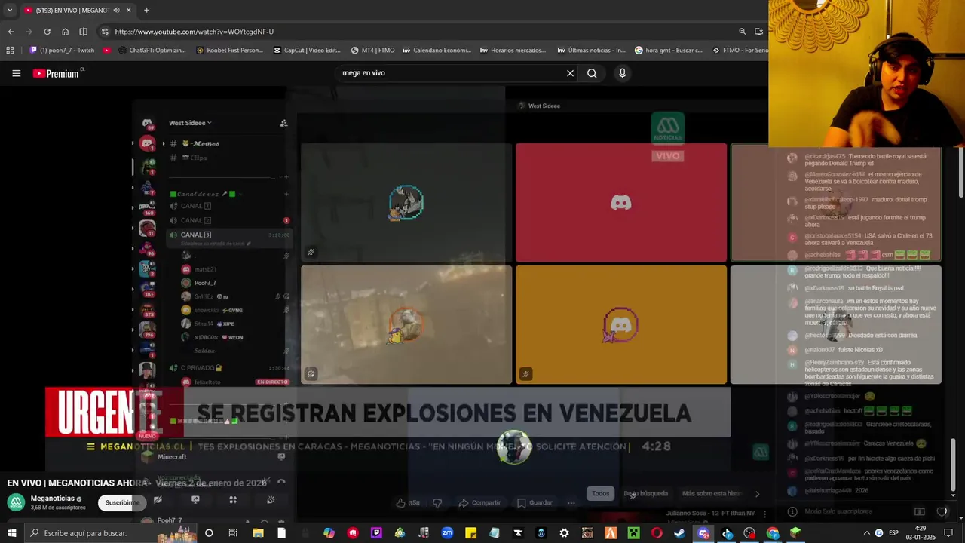Reload the current YouTube page
965x543 pixels.
pos(47,32)
